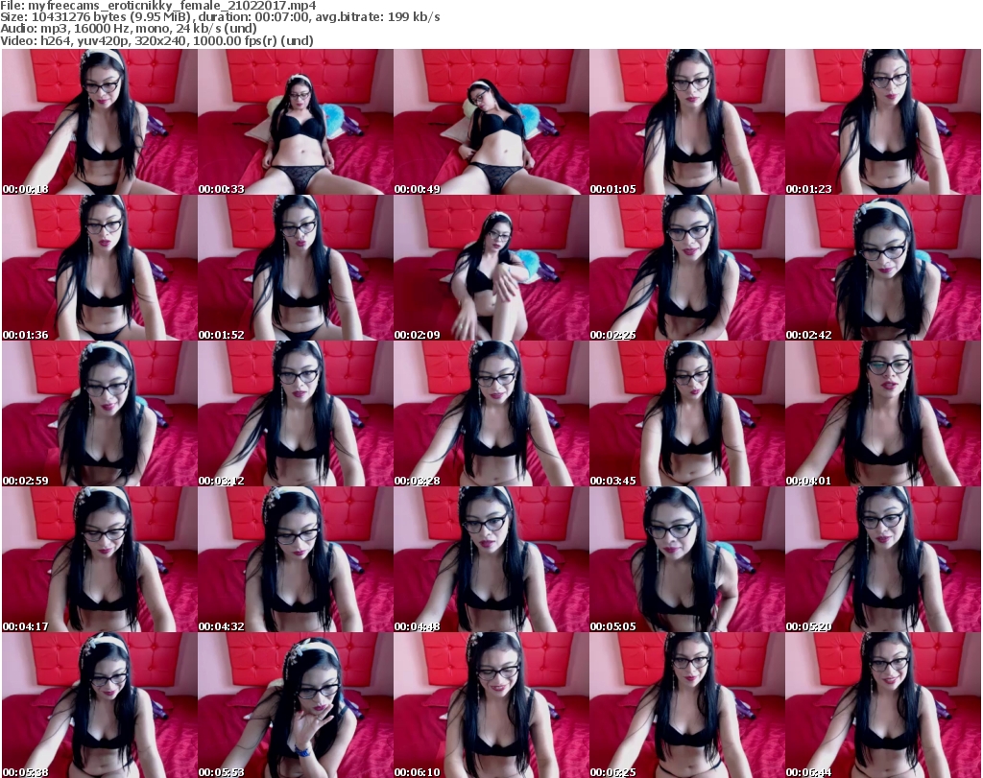Open the frame marked 00:06:10

coord(491,705)
